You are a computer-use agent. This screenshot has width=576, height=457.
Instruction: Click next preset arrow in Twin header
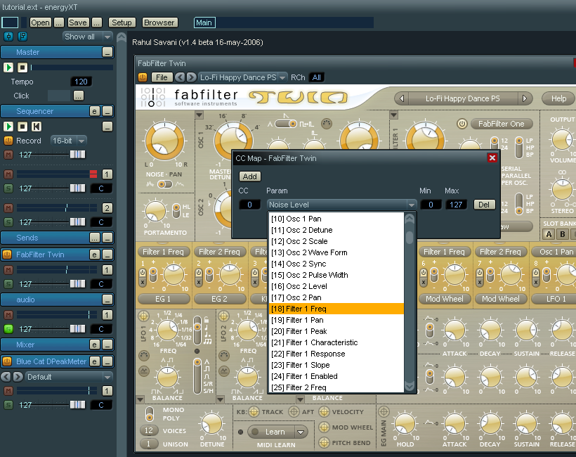click(525, 98)
